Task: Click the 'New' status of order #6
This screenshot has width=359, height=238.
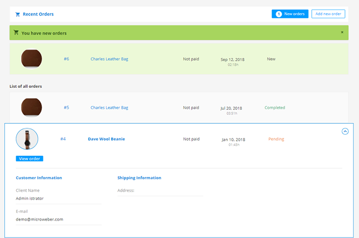Action: 271,59
